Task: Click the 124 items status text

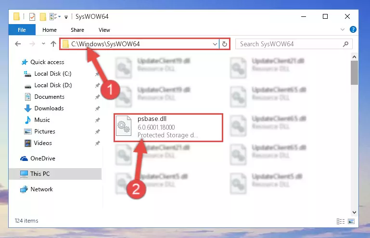Action: [26, 221]
